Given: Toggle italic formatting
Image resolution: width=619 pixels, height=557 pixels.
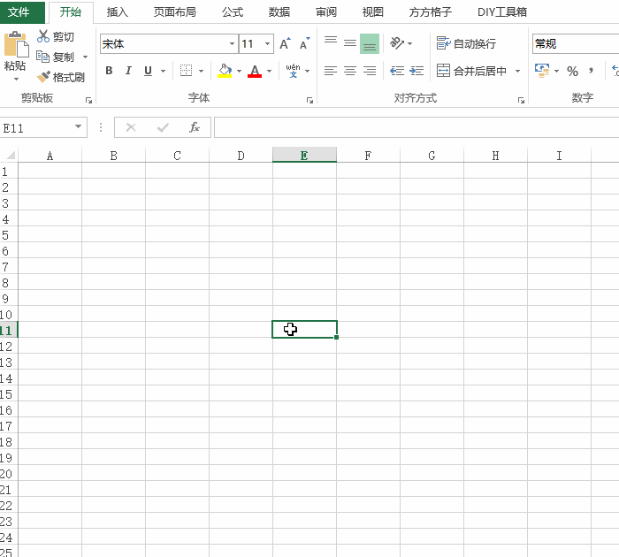Looking at the screenshot, I should [128, 71].
